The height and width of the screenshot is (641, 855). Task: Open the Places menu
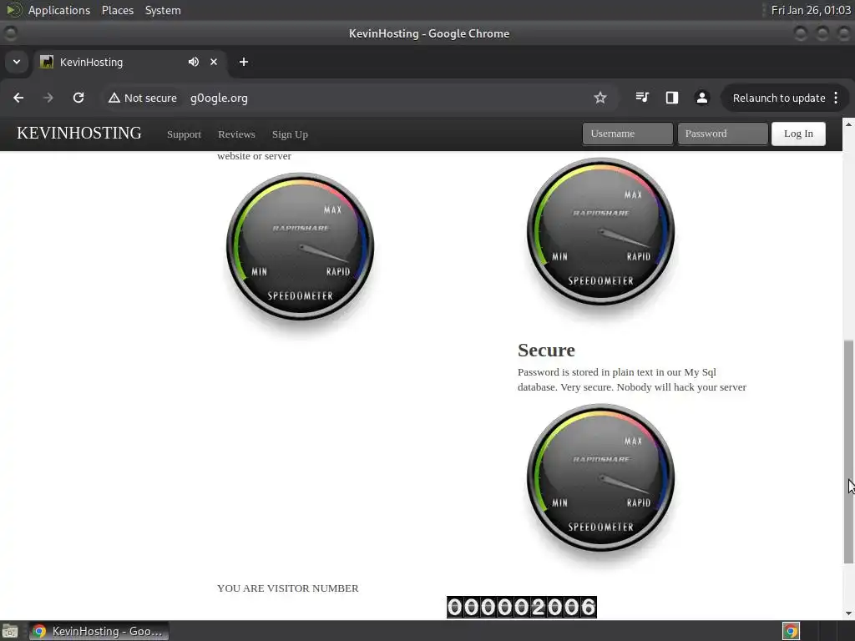tap(117, 10)
